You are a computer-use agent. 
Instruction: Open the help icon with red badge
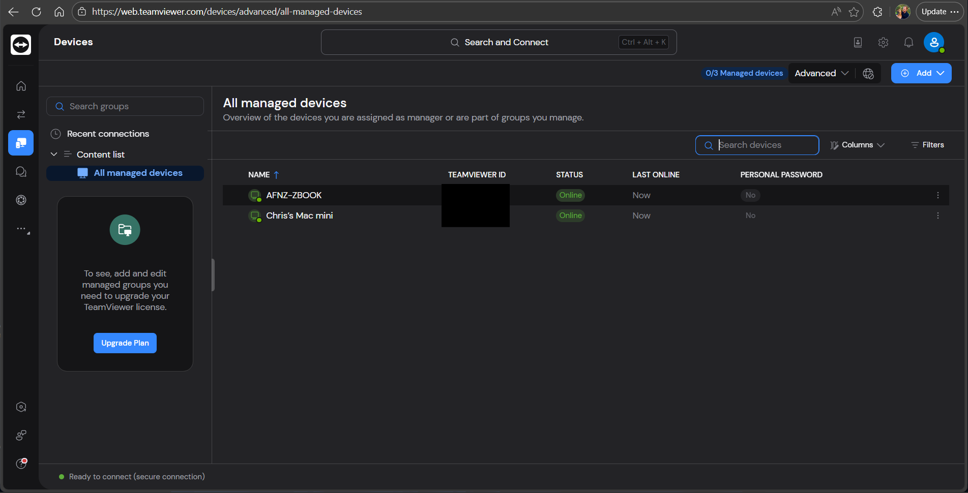point(21,464)
